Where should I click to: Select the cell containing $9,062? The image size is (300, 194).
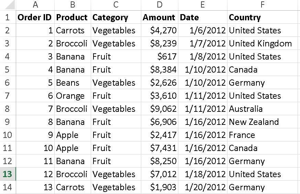pyautogui.click(x=163, y=109)
